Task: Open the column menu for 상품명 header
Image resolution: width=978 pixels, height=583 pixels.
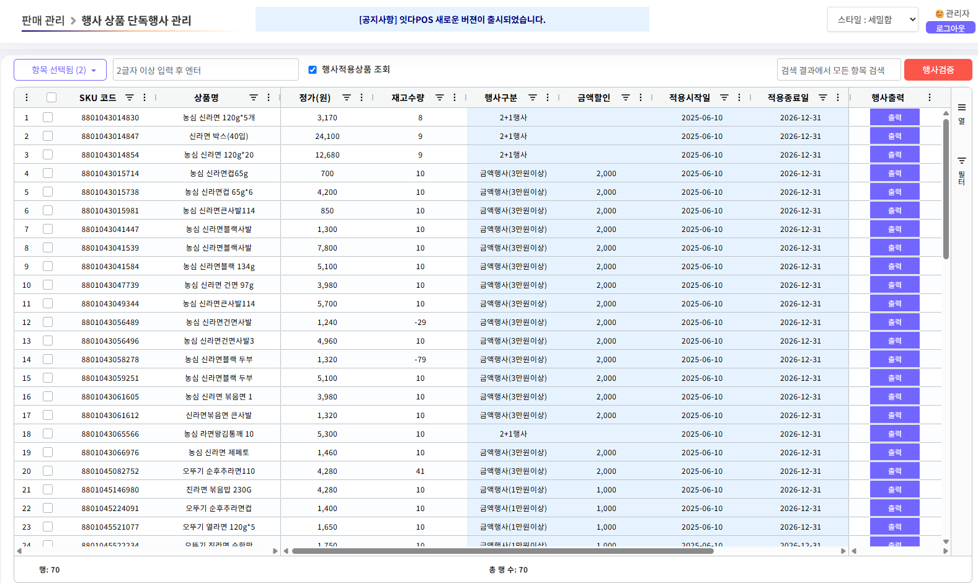Action: (269, 97)
